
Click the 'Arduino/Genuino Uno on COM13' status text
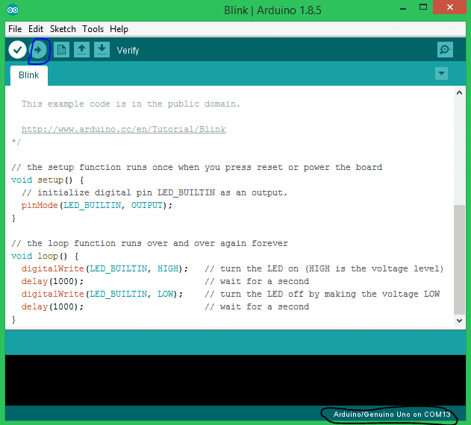click(x=392, y=415)
